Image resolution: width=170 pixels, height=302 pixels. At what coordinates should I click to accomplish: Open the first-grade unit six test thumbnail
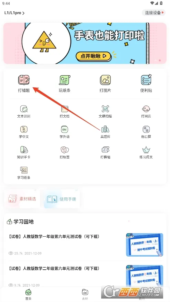click(145, 245)
